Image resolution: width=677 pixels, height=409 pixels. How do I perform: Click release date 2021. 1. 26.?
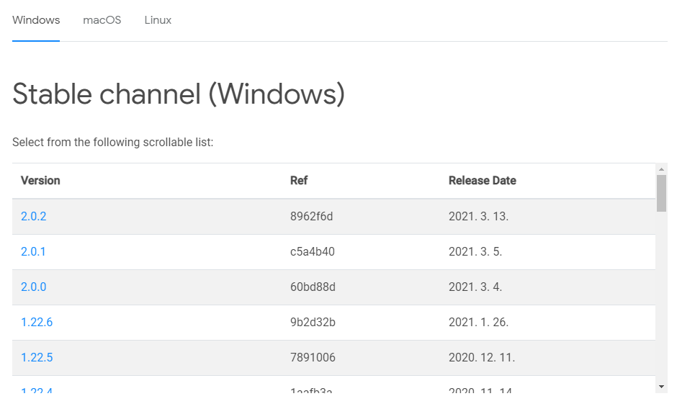click(478, 322)
